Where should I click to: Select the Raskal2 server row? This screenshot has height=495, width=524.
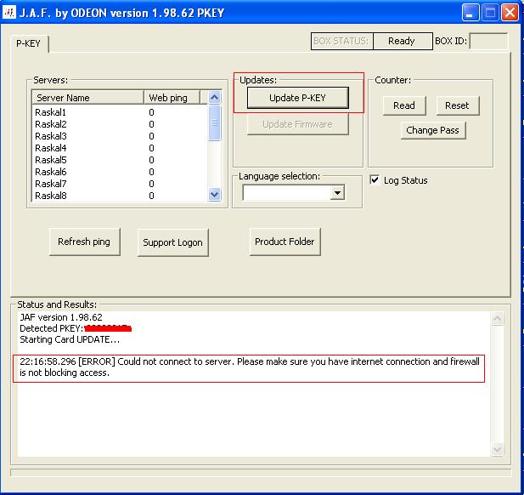coord(120,124)
